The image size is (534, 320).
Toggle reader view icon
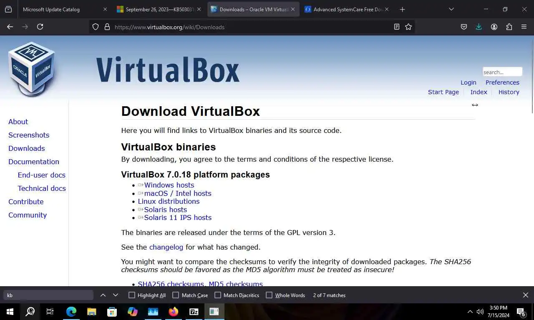pos(397,27)
